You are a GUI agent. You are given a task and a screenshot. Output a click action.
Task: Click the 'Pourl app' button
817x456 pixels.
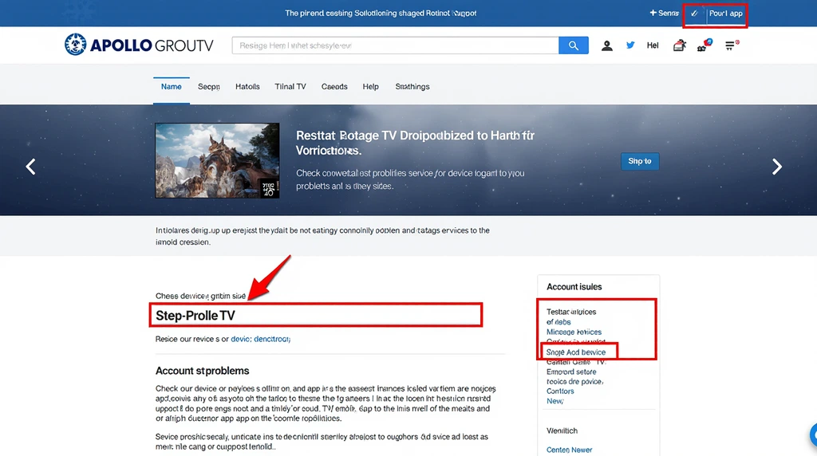coord(725,14)
